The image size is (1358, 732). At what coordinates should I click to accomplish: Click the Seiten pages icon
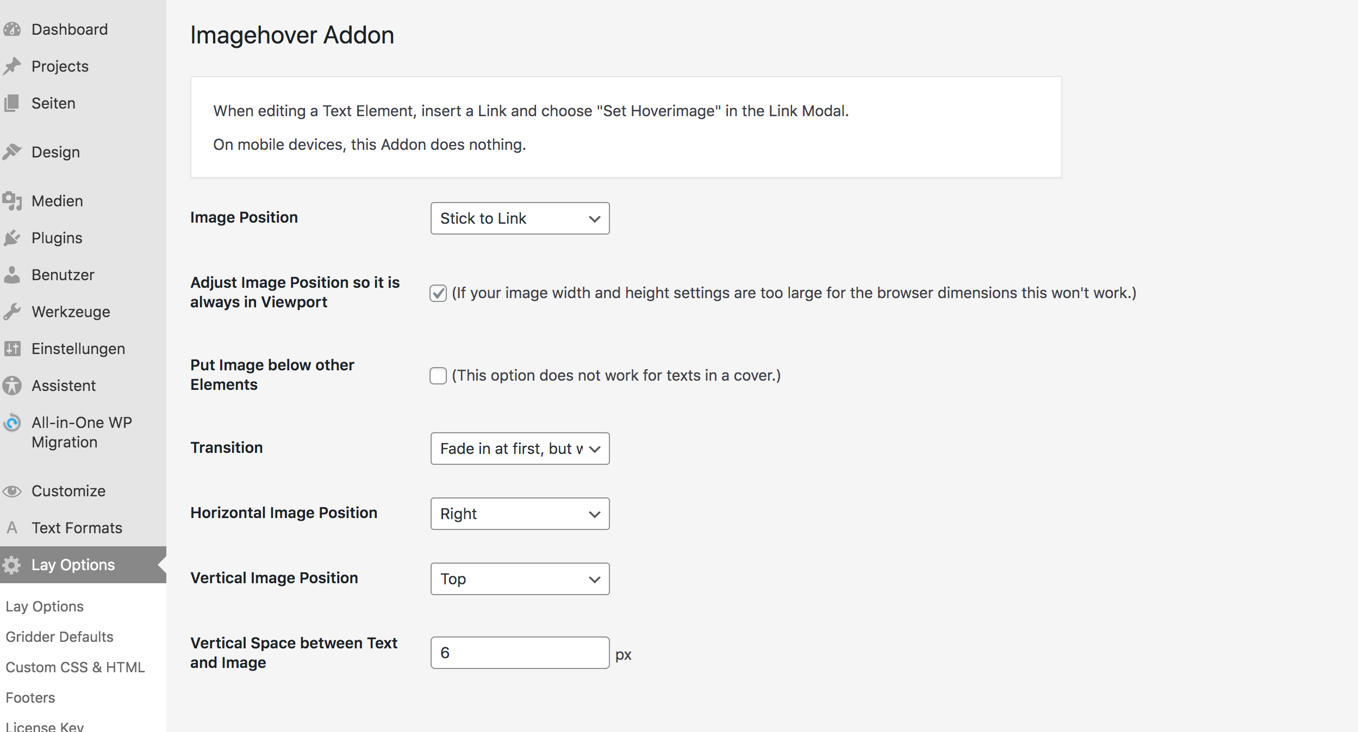[12, 103]
